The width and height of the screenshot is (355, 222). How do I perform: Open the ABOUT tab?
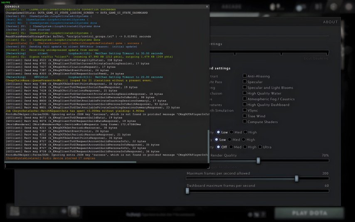click(x=330, y=22)
